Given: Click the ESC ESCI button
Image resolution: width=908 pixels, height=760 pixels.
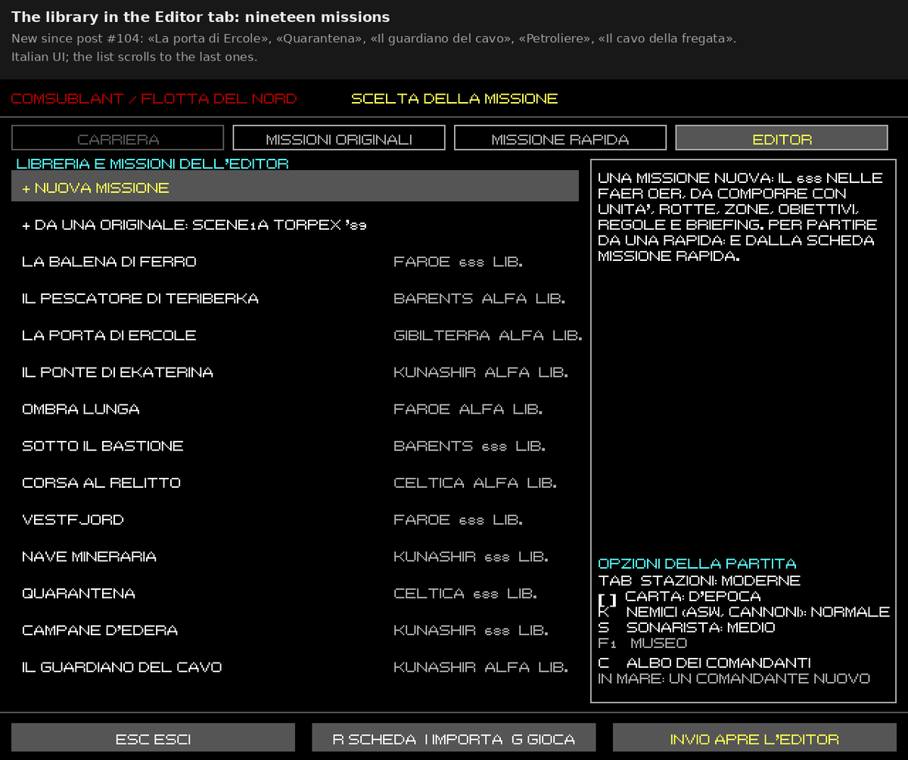Looking at the screenshot, I should pos(153,738).
